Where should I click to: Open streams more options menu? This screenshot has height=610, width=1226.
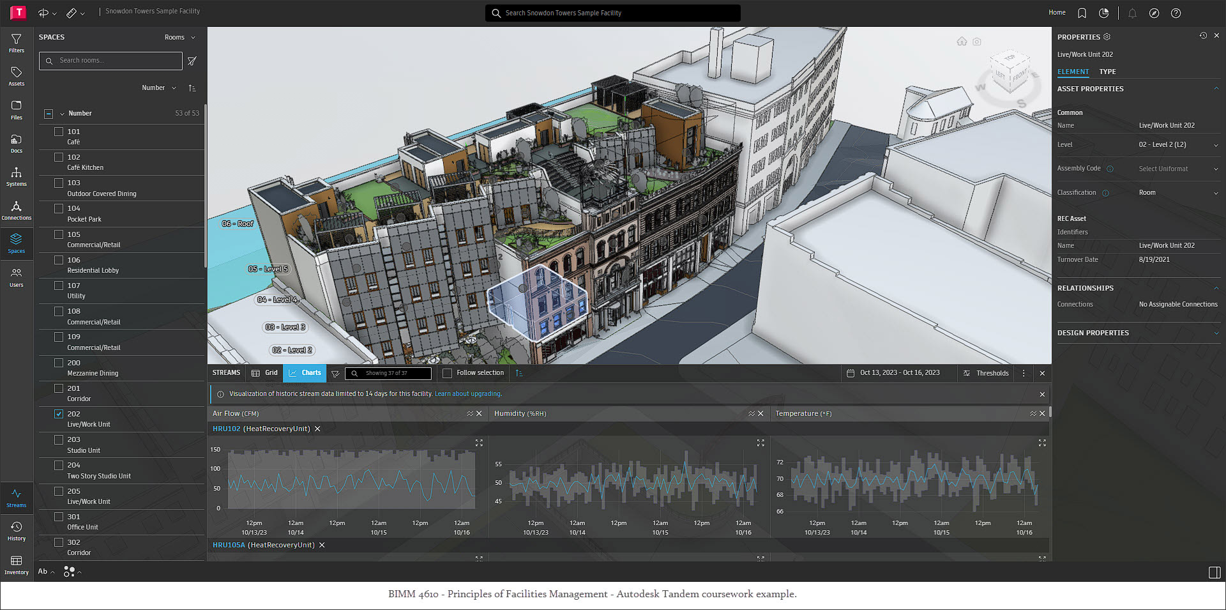1024,373
